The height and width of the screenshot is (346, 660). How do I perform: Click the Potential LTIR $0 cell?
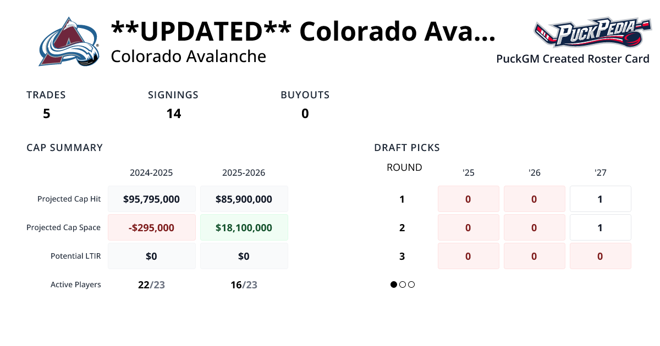[152, 255]
